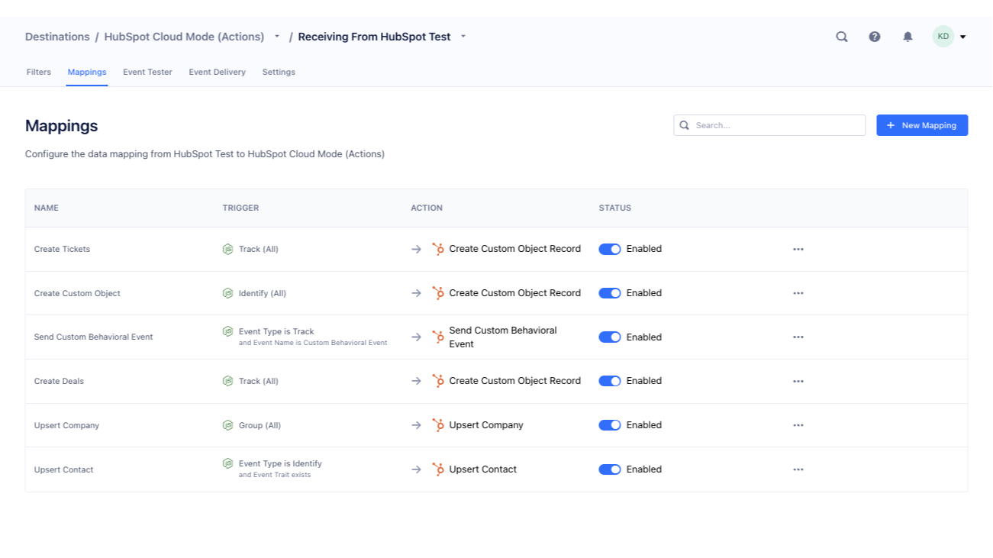This screenshot has width=993, height=558.
Task: Open more options menu for Upsert Contact
Action: (x=798, y=469)
